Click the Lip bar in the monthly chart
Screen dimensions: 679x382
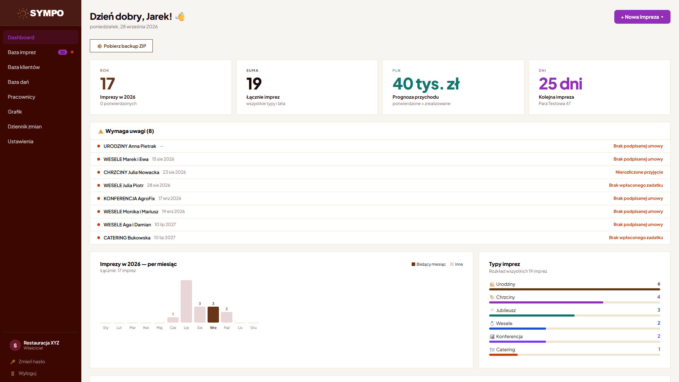[x=186, y=301]
